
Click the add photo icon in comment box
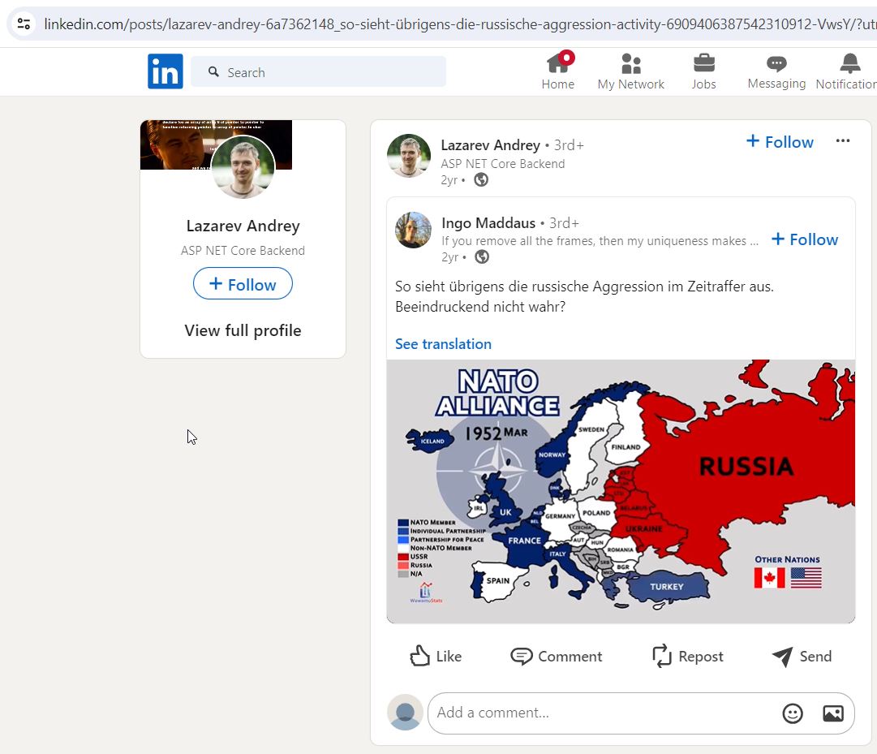pos(833,713)
